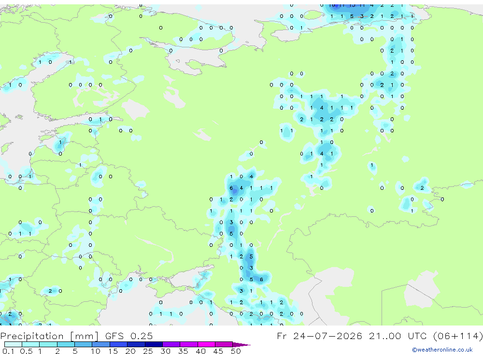This screenshot has width=483, height=354.
Task: Click the "Precipitation [mm]" title text
Action: coord(49,336)
